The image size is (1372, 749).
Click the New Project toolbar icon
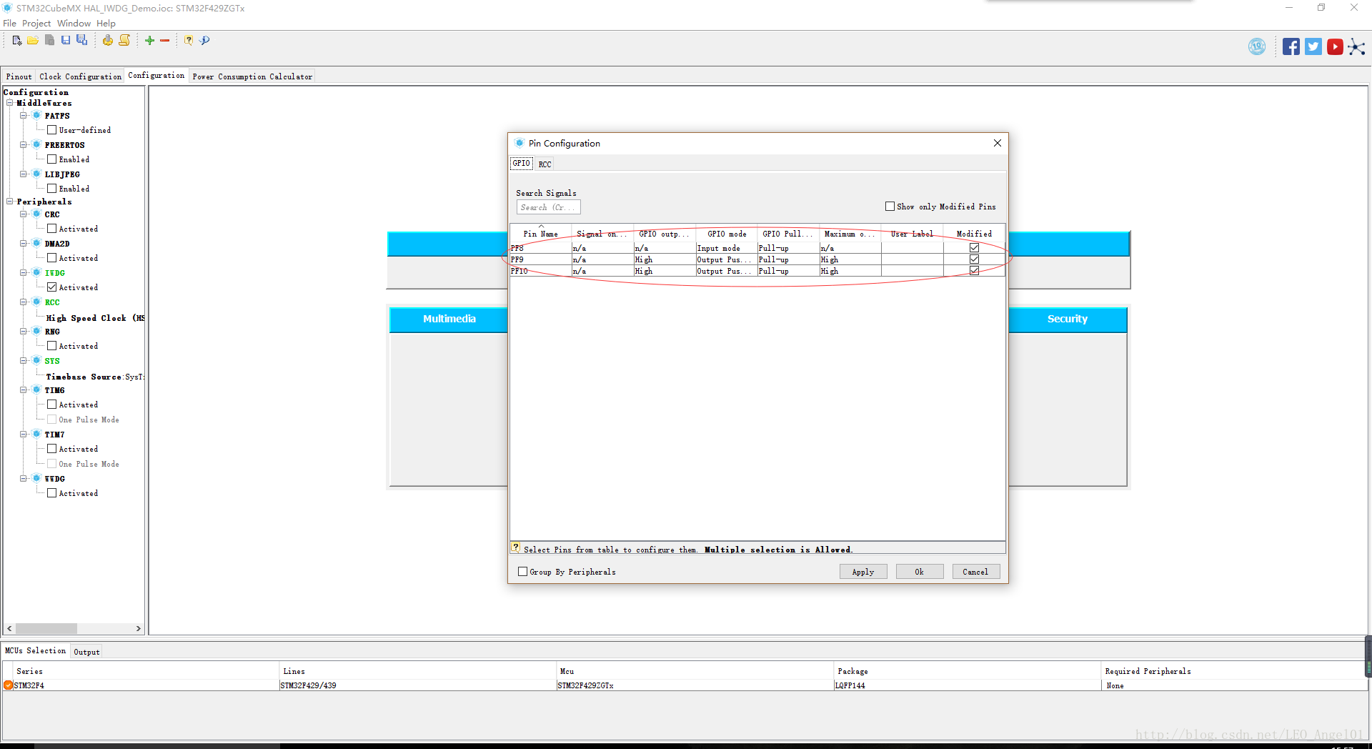click(x=17, y=41)
